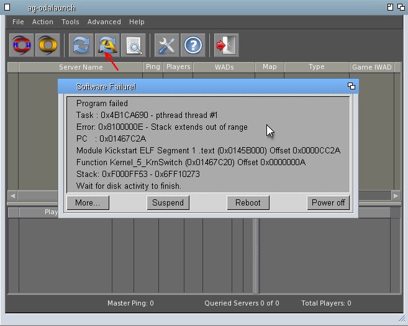Open the File menu
This screenshot has width=408, height=326.
click(x=18, y=22)
